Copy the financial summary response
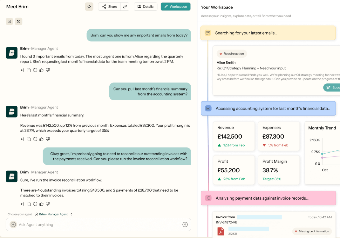340x238 pixels. point(29,139)
